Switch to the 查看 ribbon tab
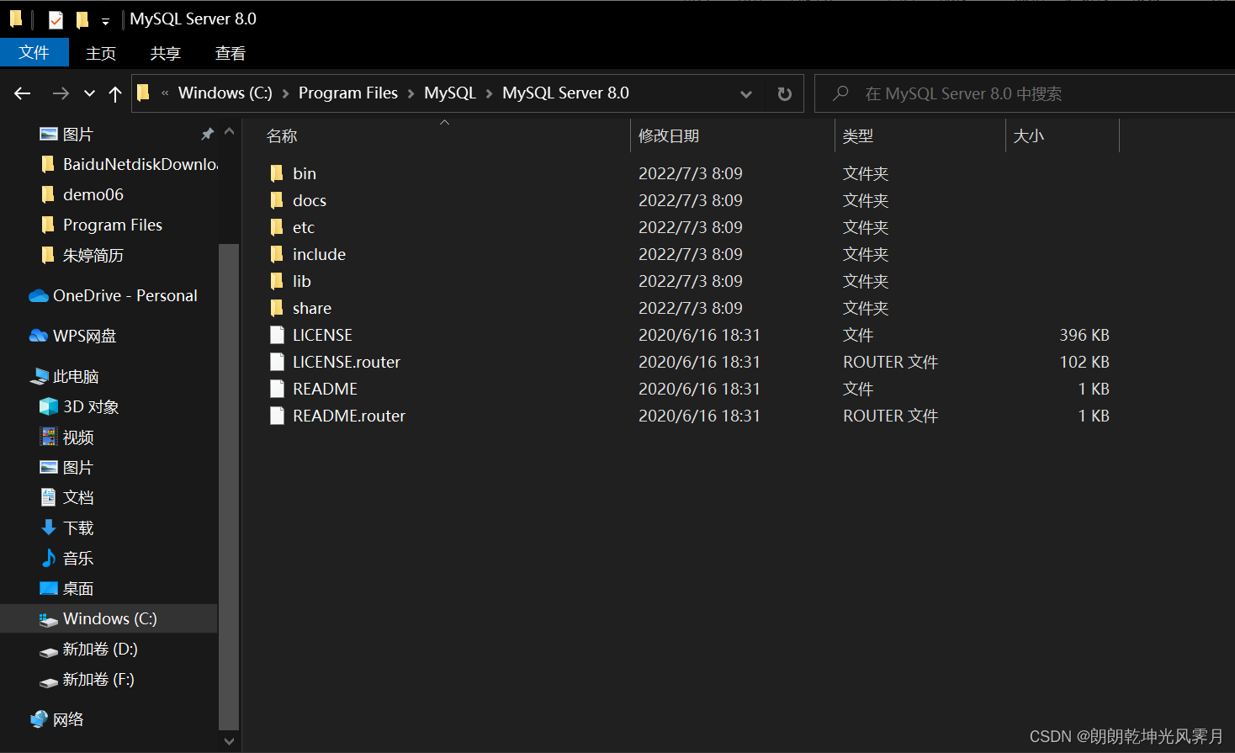The image size is (1235, 753). (231, 53)
